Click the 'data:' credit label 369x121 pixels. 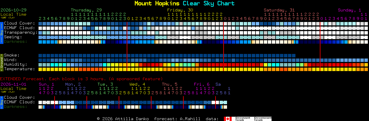pyautogui.click(x=212, y=119)
